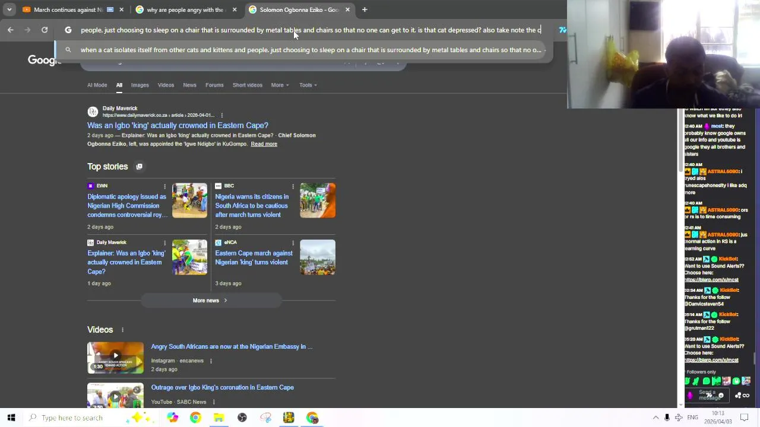Expand the Tools dropdown
The image size is (760, 427).
click(308, 85)
